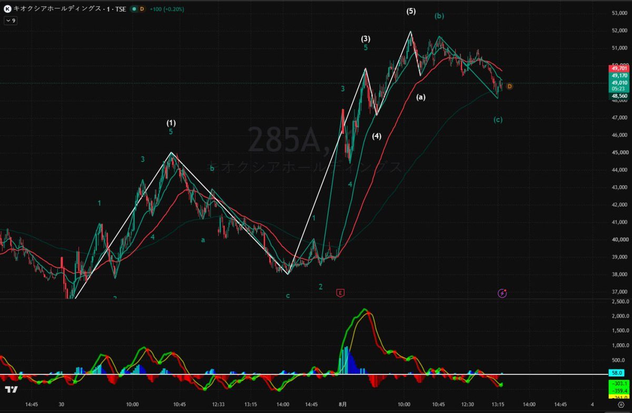Select the teal (c) wave label

click(x=498, y=120)
